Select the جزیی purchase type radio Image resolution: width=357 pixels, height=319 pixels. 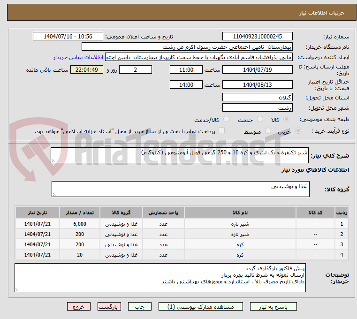pyautogui.click(x=298, y=131)
